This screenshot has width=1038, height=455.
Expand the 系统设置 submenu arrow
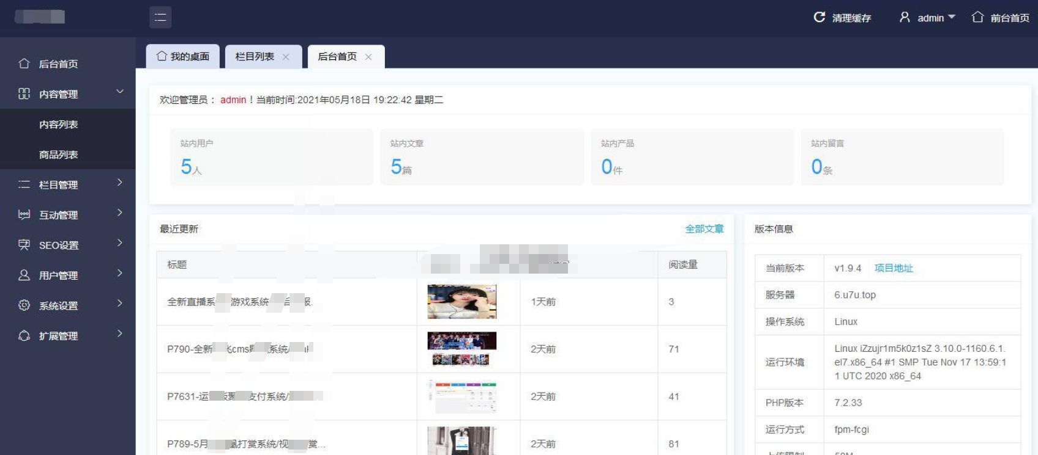120,304
